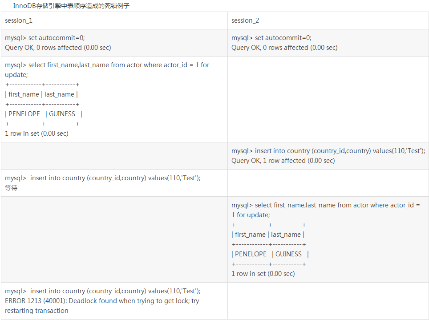Click session_1 Query OK 0 rows affected text
The image size is (429, 320).
coord(58,48)
